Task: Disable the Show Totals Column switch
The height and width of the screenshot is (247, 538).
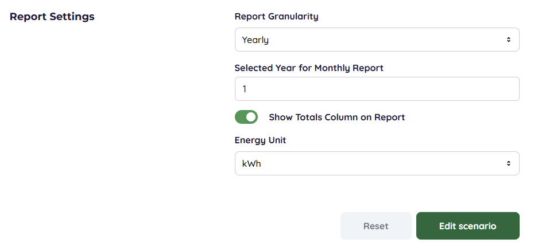Action: [x=246, y=117]
